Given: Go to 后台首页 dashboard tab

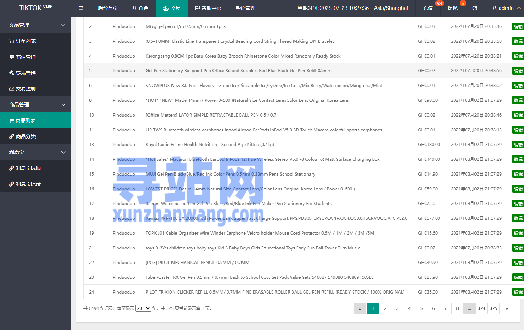Looking at the screenshot, I should 108,8.
